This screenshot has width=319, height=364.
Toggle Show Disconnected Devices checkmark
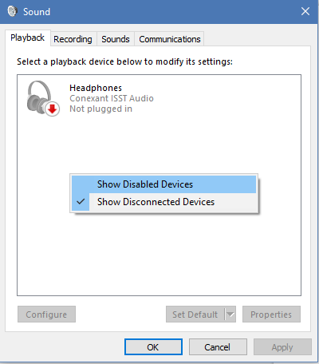[x=81, y=202]
